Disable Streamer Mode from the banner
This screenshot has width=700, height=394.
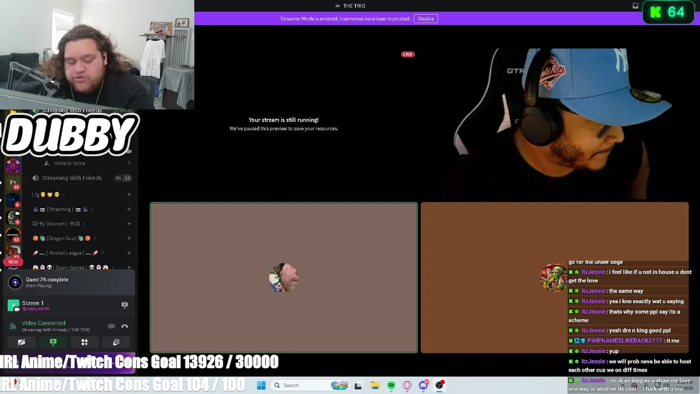coord(425,19)
